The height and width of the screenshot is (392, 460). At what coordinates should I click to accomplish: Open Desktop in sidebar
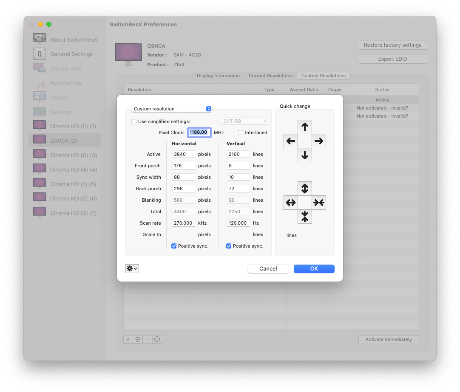[x=65, y=112]
